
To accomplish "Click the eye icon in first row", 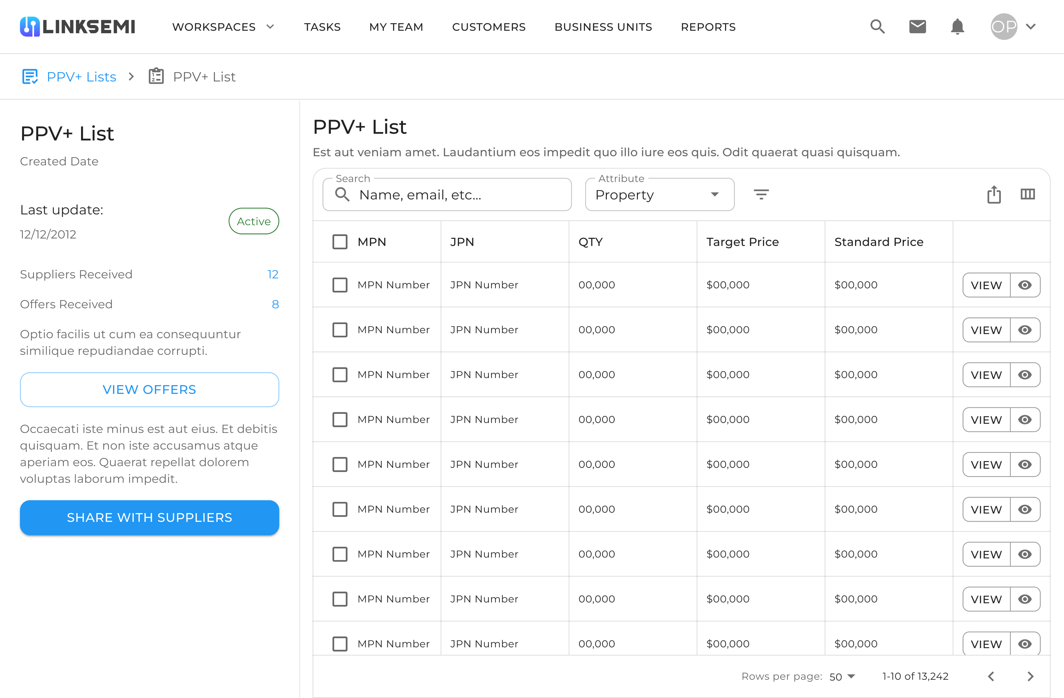I will point(1025,285).
